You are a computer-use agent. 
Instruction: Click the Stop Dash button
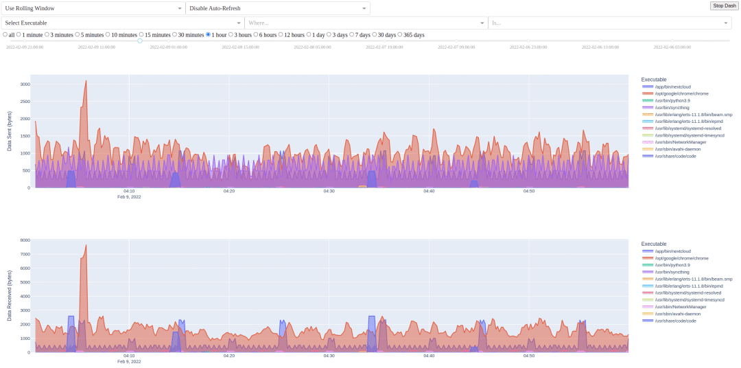click(724, 5)
